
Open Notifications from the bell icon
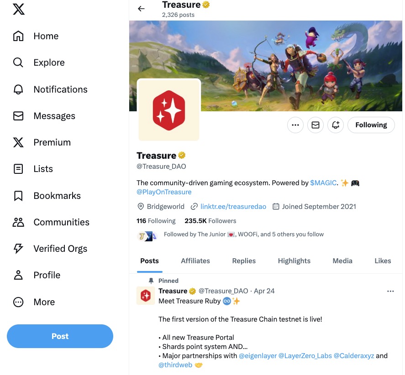point(18,89)
